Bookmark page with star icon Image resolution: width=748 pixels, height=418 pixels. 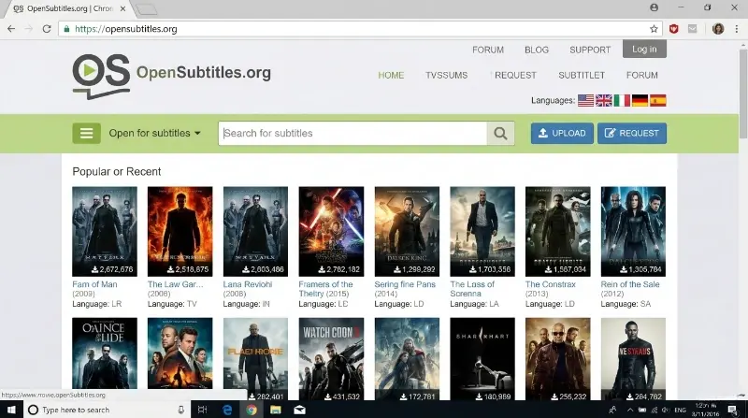pyautogui.click(x=654, y=29)
